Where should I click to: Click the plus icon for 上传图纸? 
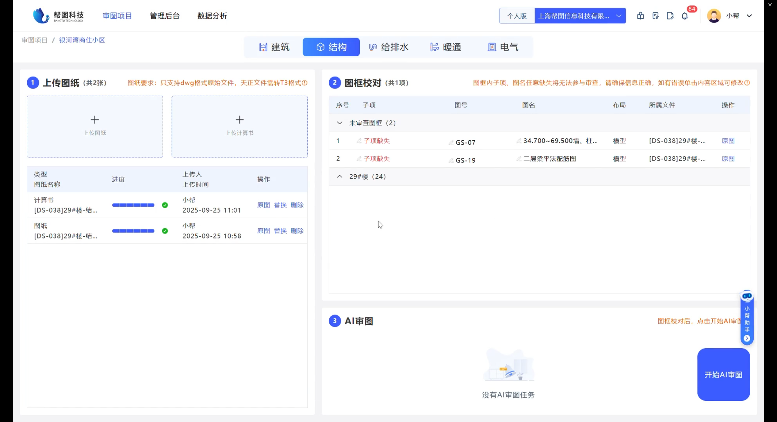tap(95, 120)
